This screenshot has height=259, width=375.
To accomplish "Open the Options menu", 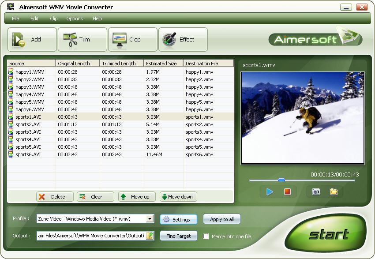I will (x=75, y=19).
